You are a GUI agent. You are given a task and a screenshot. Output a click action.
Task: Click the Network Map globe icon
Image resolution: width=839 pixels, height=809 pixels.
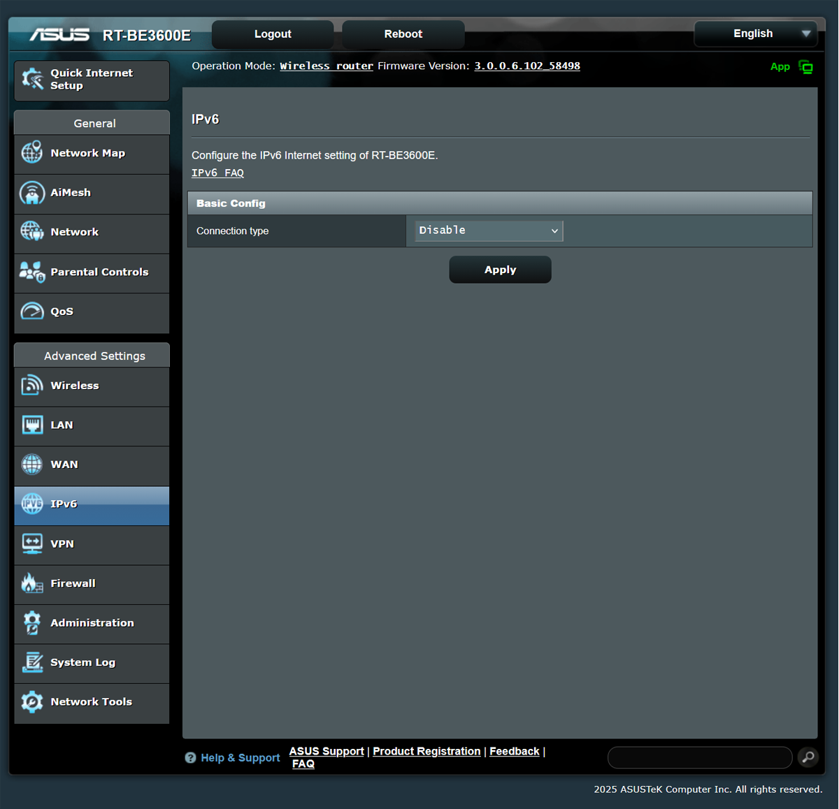(x=32, y=152)
